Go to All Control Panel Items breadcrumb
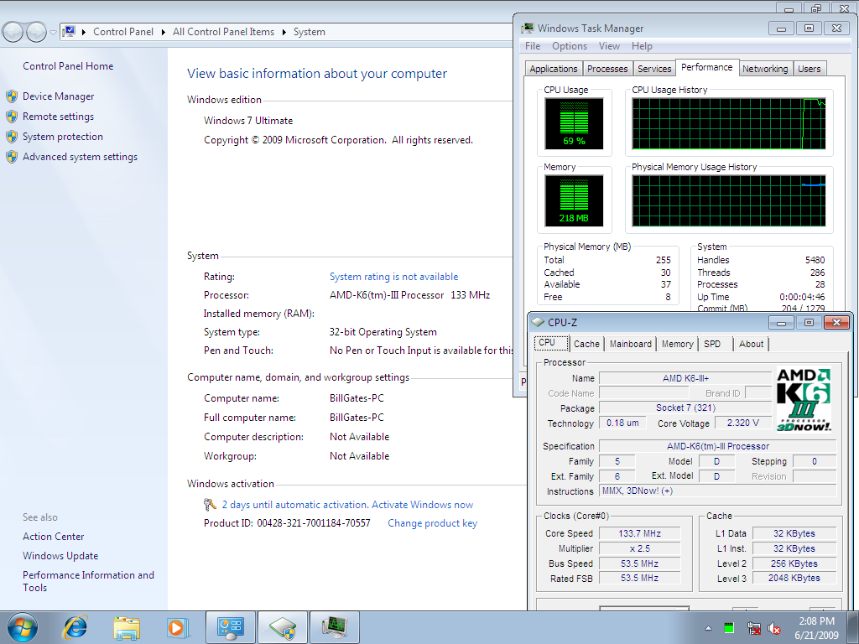The height and width of the screenshot is (644, 859). 223,32
